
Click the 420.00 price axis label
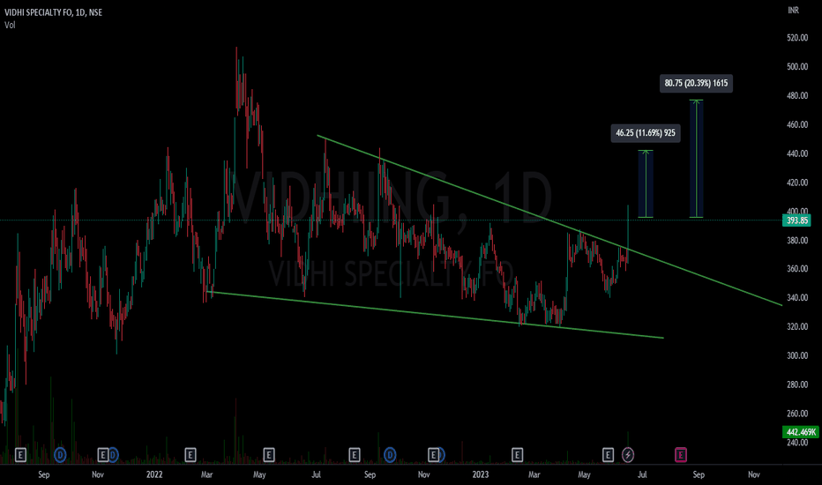point(797,183)
